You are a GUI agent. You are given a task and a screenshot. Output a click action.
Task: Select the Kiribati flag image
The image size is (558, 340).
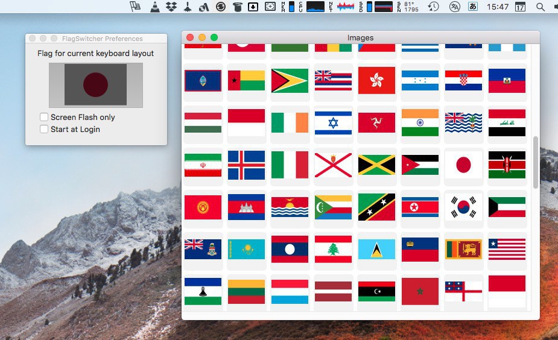pyautogui.click(x=290, y=207)
